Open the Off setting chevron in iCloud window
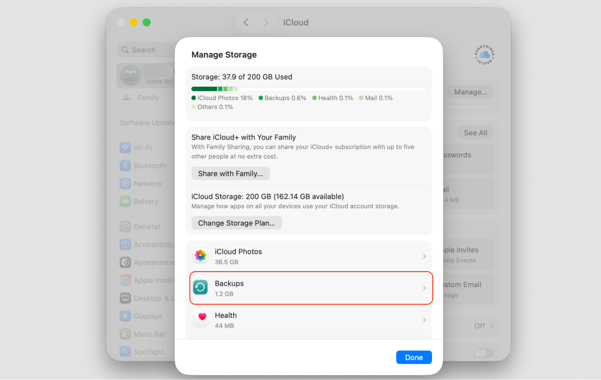Screen dimensions: 601x380 point(492,326)
